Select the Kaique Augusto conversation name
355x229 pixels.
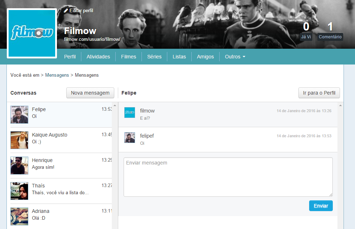[x=49, y=135]
